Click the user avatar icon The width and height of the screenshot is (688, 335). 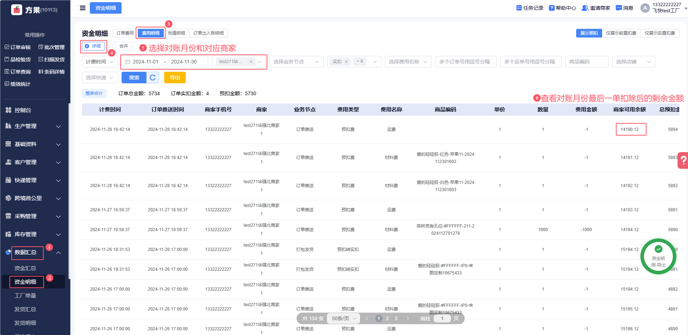pos(645,8)
